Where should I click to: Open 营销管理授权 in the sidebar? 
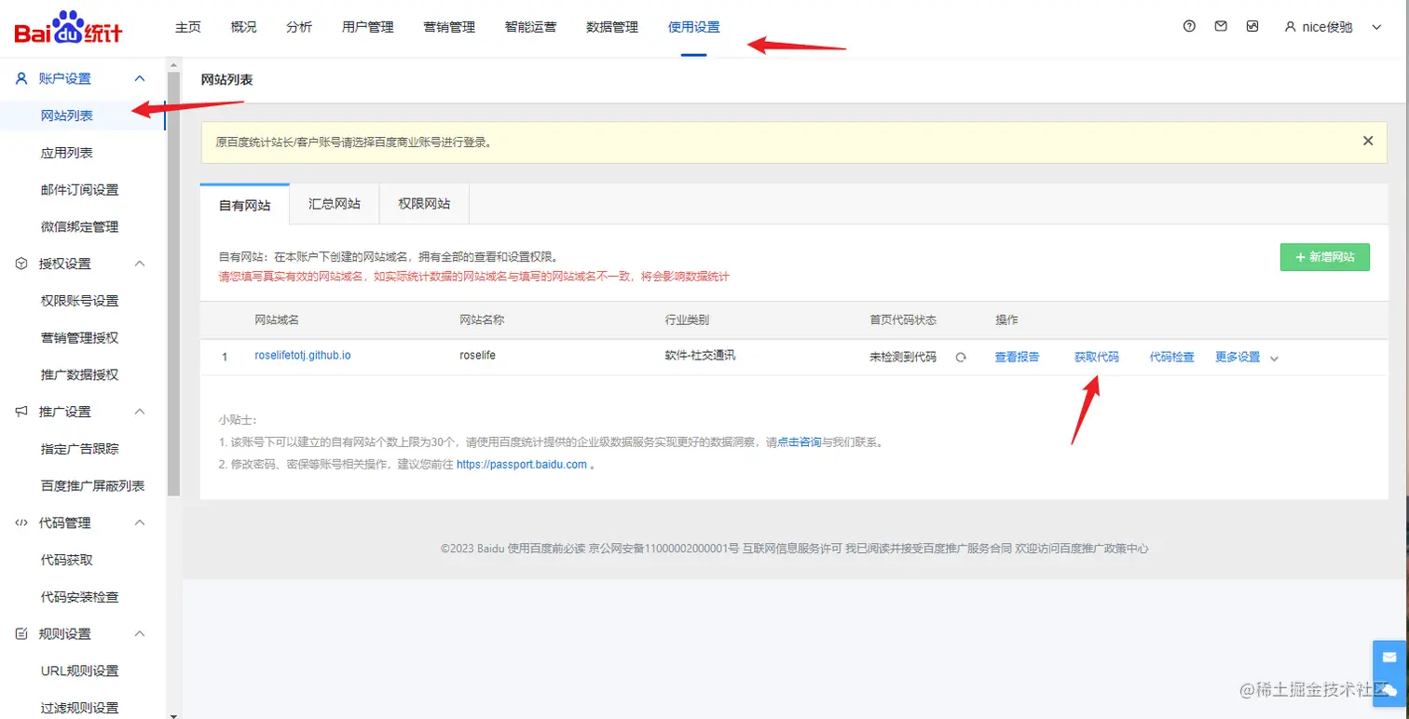80,338
